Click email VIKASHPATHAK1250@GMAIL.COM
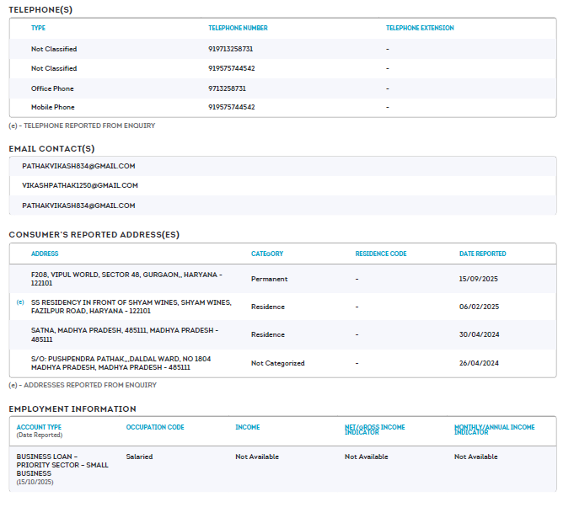 tap(80, 185)
